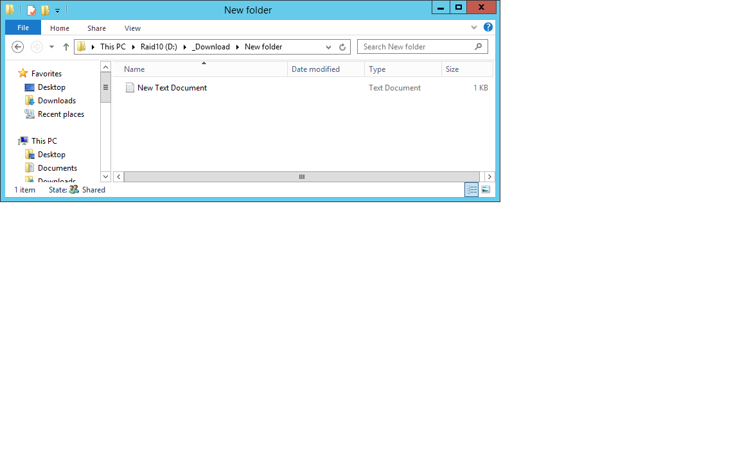Navigate up one folder level
This screenshot has height=462, width=740.
[66, 47]
